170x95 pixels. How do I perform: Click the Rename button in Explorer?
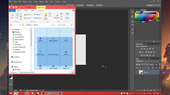tap(38, 18)
